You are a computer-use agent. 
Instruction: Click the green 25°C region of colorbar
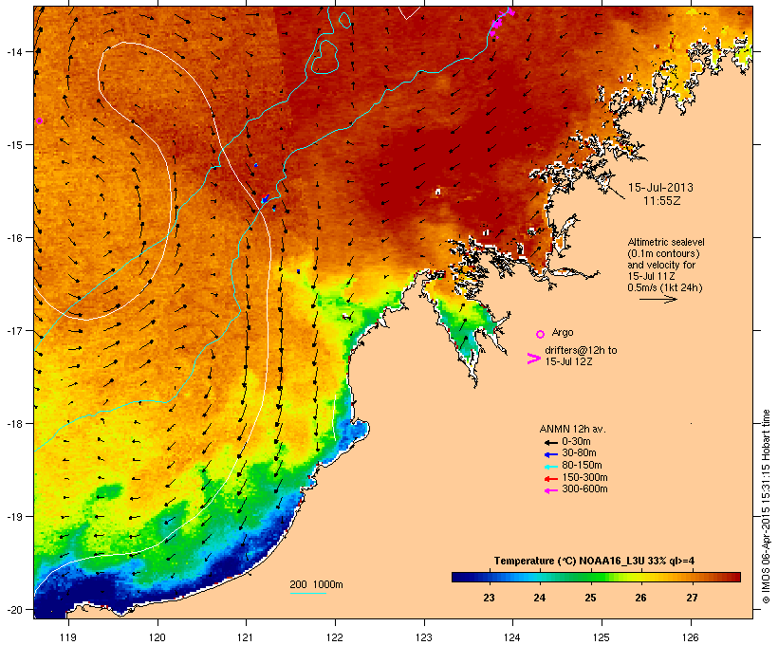pos(590,577)
